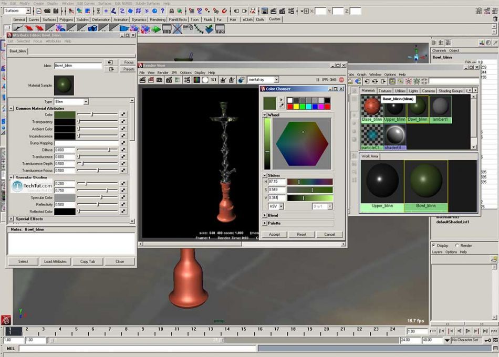Select the Rendering shelf tab

pyautogui.click(x=158, y=19)
